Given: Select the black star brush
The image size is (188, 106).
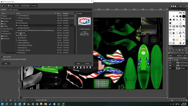Looking at the screenshot, I should click(x=170, y=19).
